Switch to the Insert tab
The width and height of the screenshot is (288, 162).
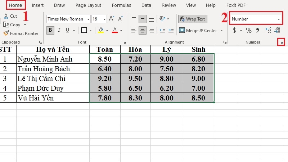(38, 5)
